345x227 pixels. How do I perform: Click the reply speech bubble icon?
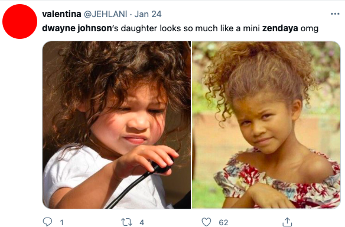pyautogui.click(x=47, y=222)
